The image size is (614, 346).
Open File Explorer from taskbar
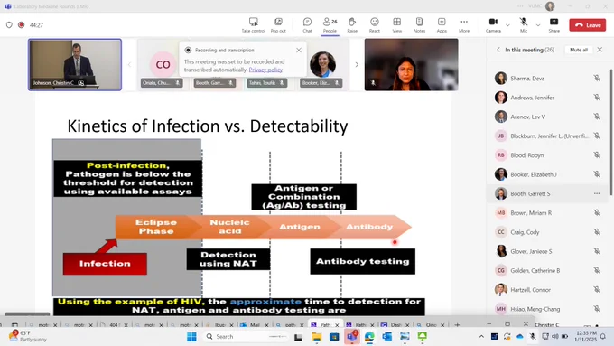316,337
